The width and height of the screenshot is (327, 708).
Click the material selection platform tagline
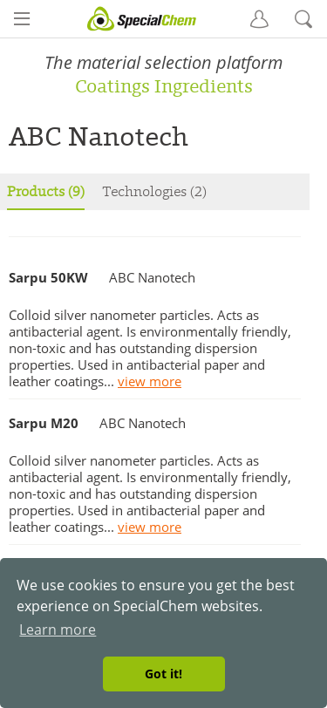(164, 63)
